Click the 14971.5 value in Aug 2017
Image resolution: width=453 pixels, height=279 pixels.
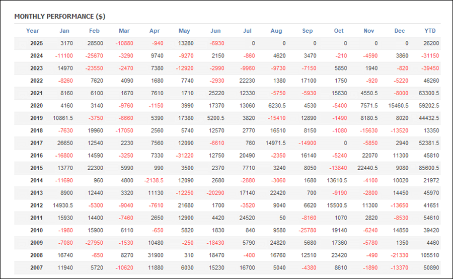[x=276, y=143]
